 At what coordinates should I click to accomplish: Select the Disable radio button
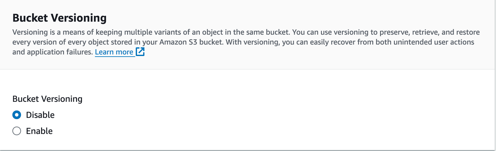coord(17,115)
